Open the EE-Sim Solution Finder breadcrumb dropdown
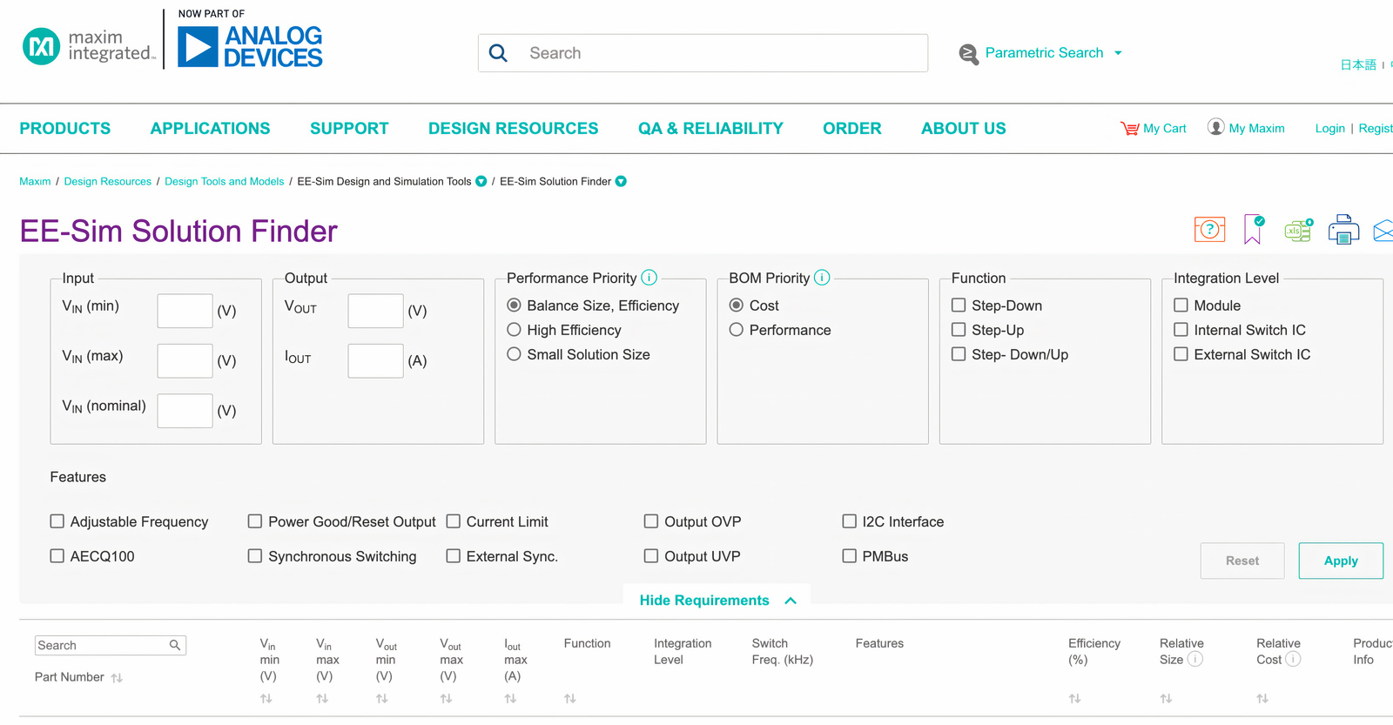Viewport: 1393px width, 725px height. coord(621,182)
